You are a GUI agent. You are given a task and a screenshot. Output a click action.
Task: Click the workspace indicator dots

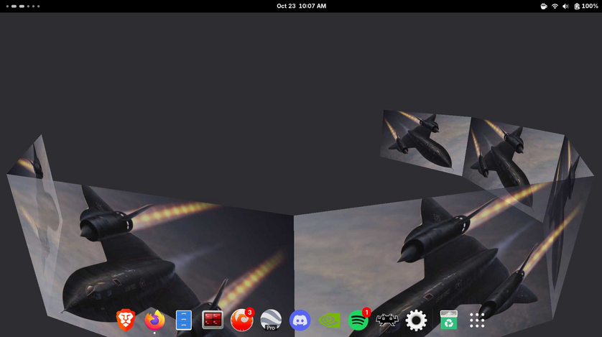coord(23,6)
